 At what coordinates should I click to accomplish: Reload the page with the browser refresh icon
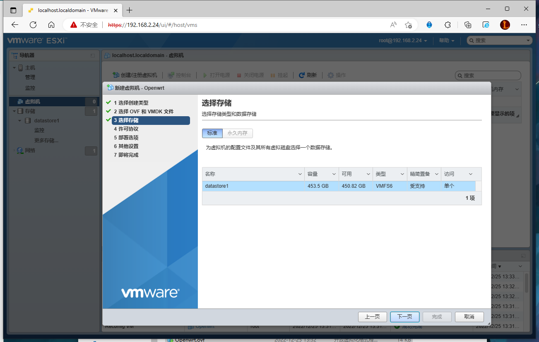[x=33, y=25]
